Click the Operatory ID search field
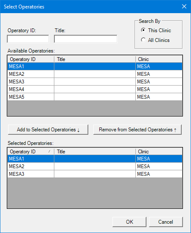 28,39
